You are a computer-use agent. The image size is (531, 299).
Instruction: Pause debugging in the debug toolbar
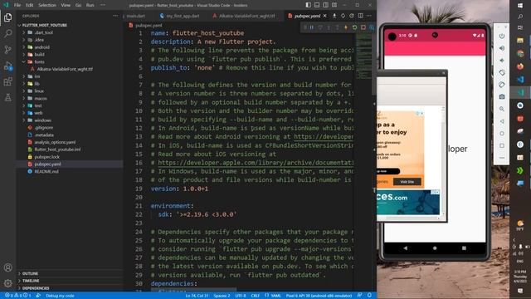click(x=312, y=27)
